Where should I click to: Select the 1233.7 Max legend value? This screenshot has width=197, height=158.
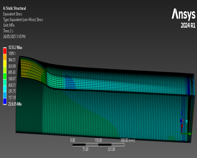click(15, 48)
